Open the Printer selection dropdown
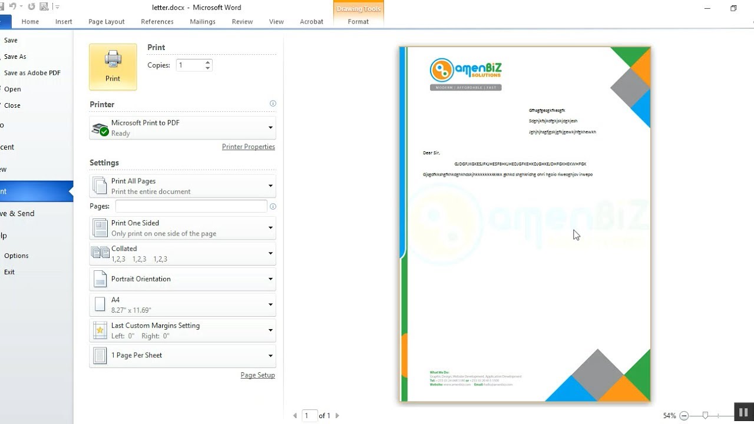754x424 pixels. coord(270,127)
